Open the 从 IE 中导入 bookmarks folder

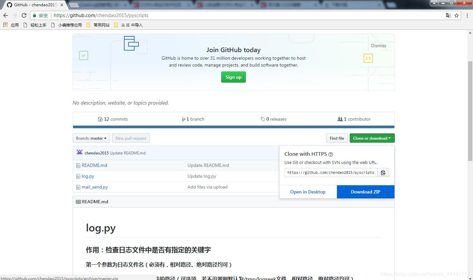pos(128,25)
